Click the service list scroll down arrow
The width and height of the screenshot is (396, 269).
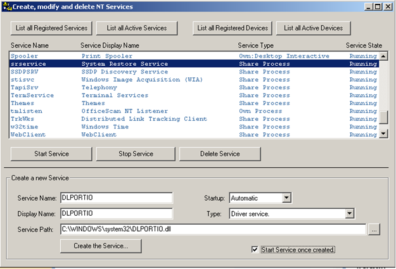pyautogui.click(x=384, y=134)
